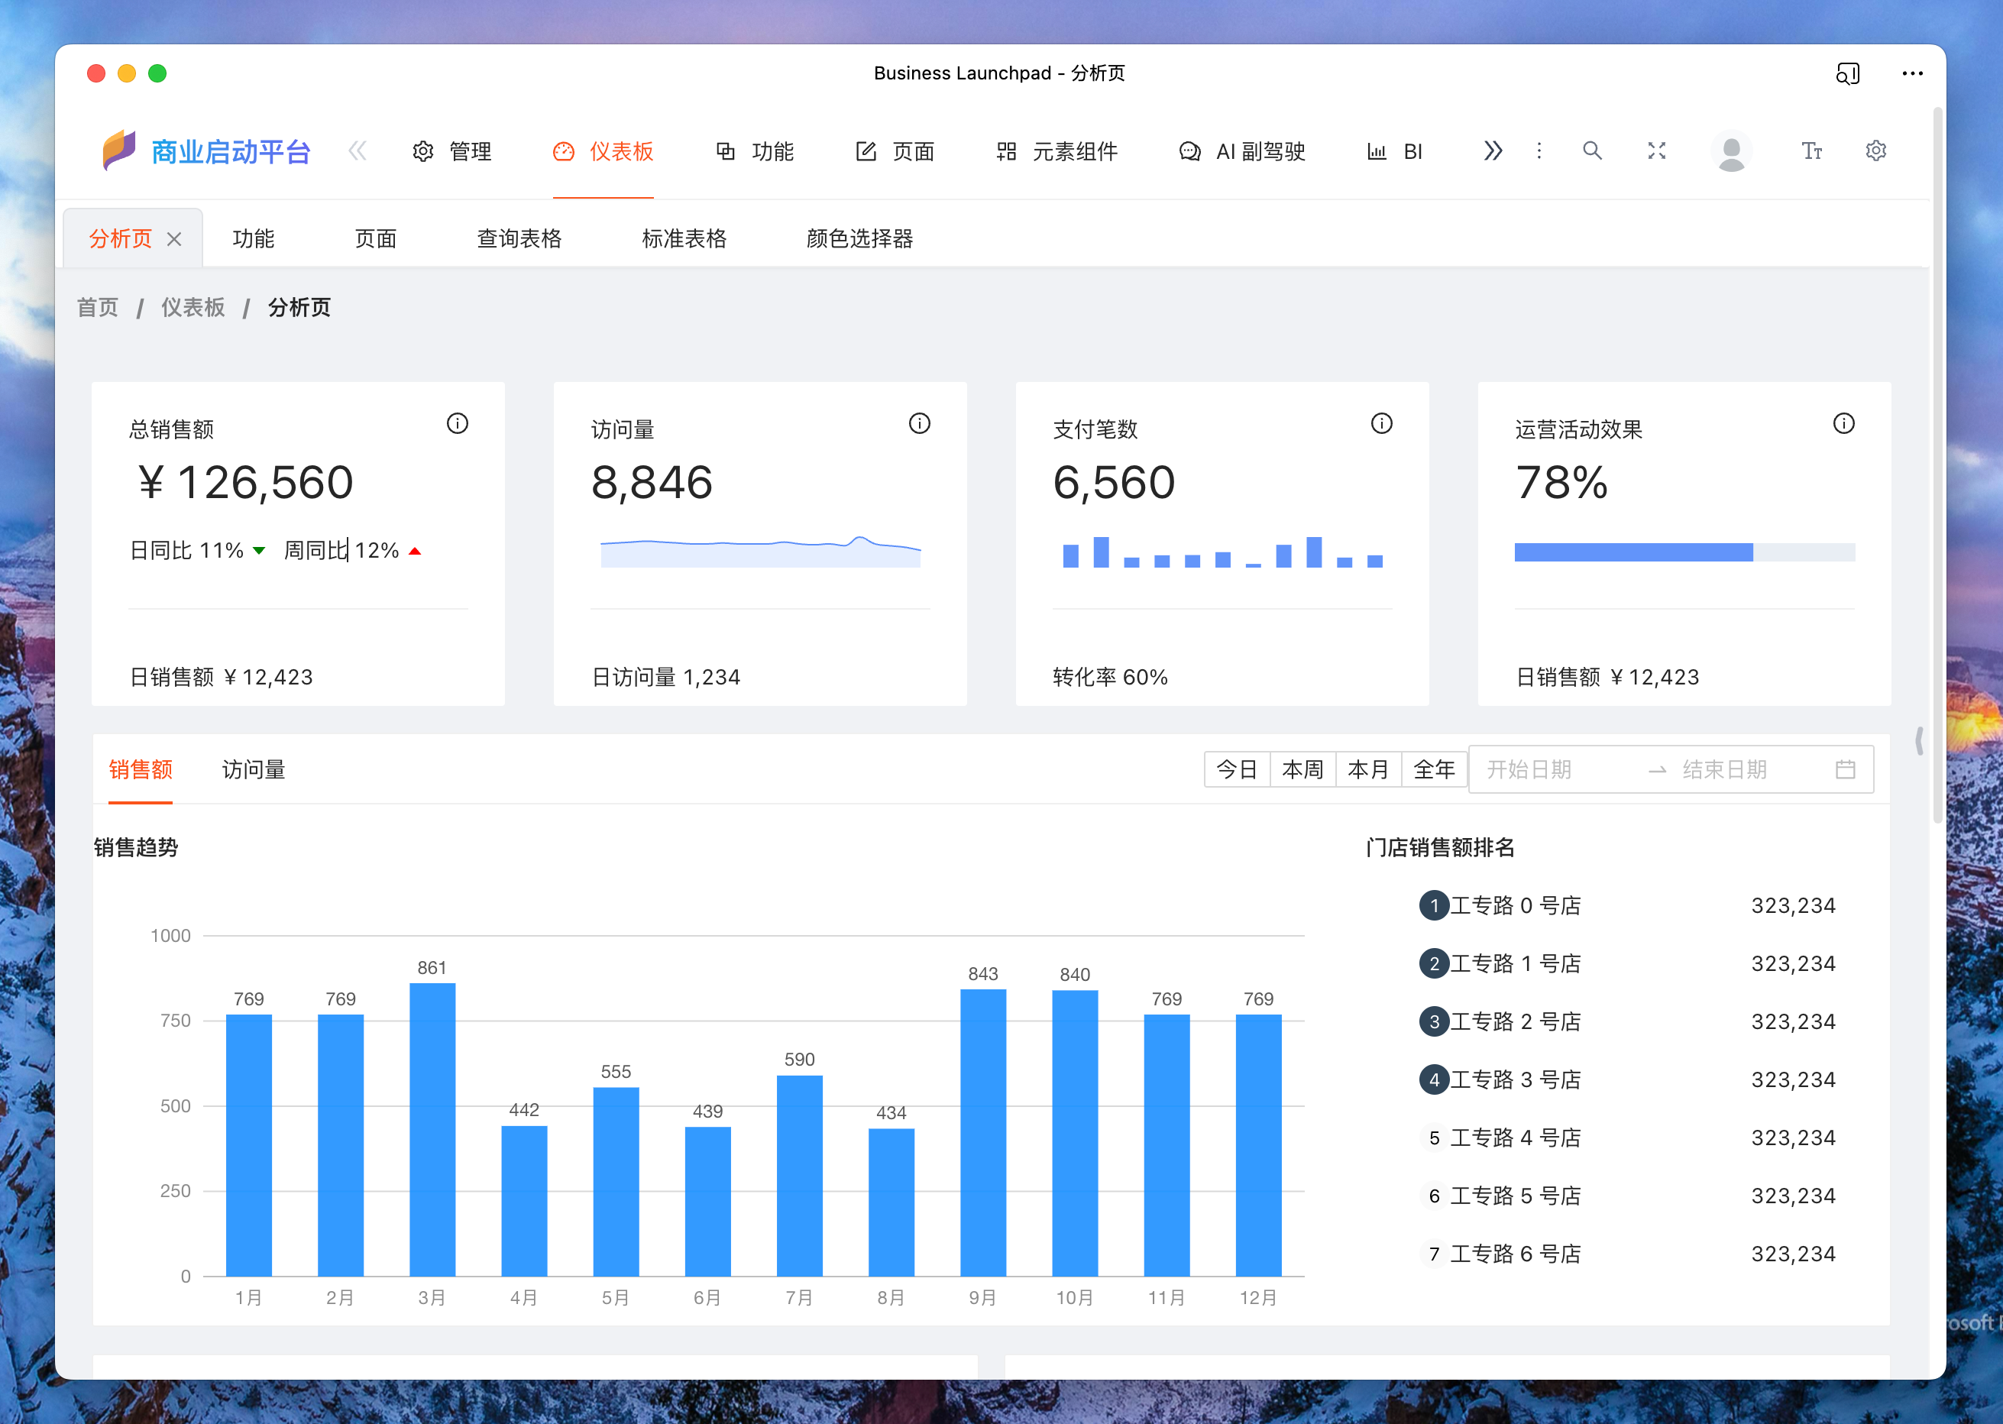
Task: Open the BI menu item
Action: pyautogui.click(x=1395, y=152)
